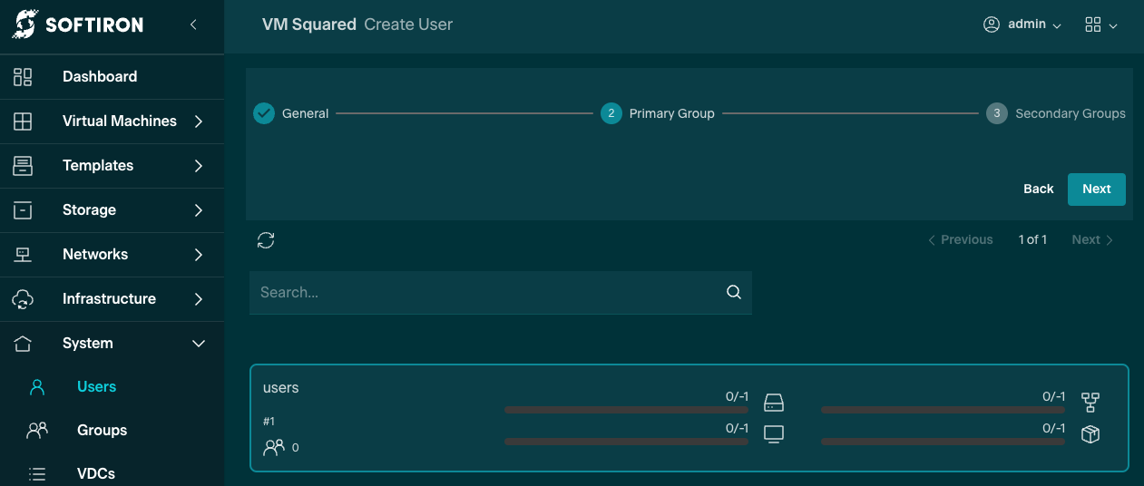
Task: Click the Next button in wizard
Action: [x=1096, y=190]
